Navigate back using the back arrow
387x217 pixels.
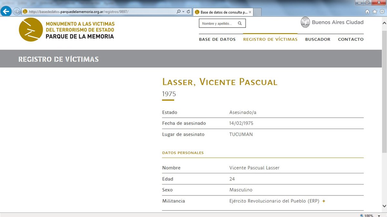(x=6, y=11)
